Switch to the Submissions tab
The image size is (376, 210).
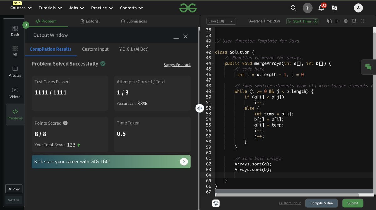[x=134, y=21]
